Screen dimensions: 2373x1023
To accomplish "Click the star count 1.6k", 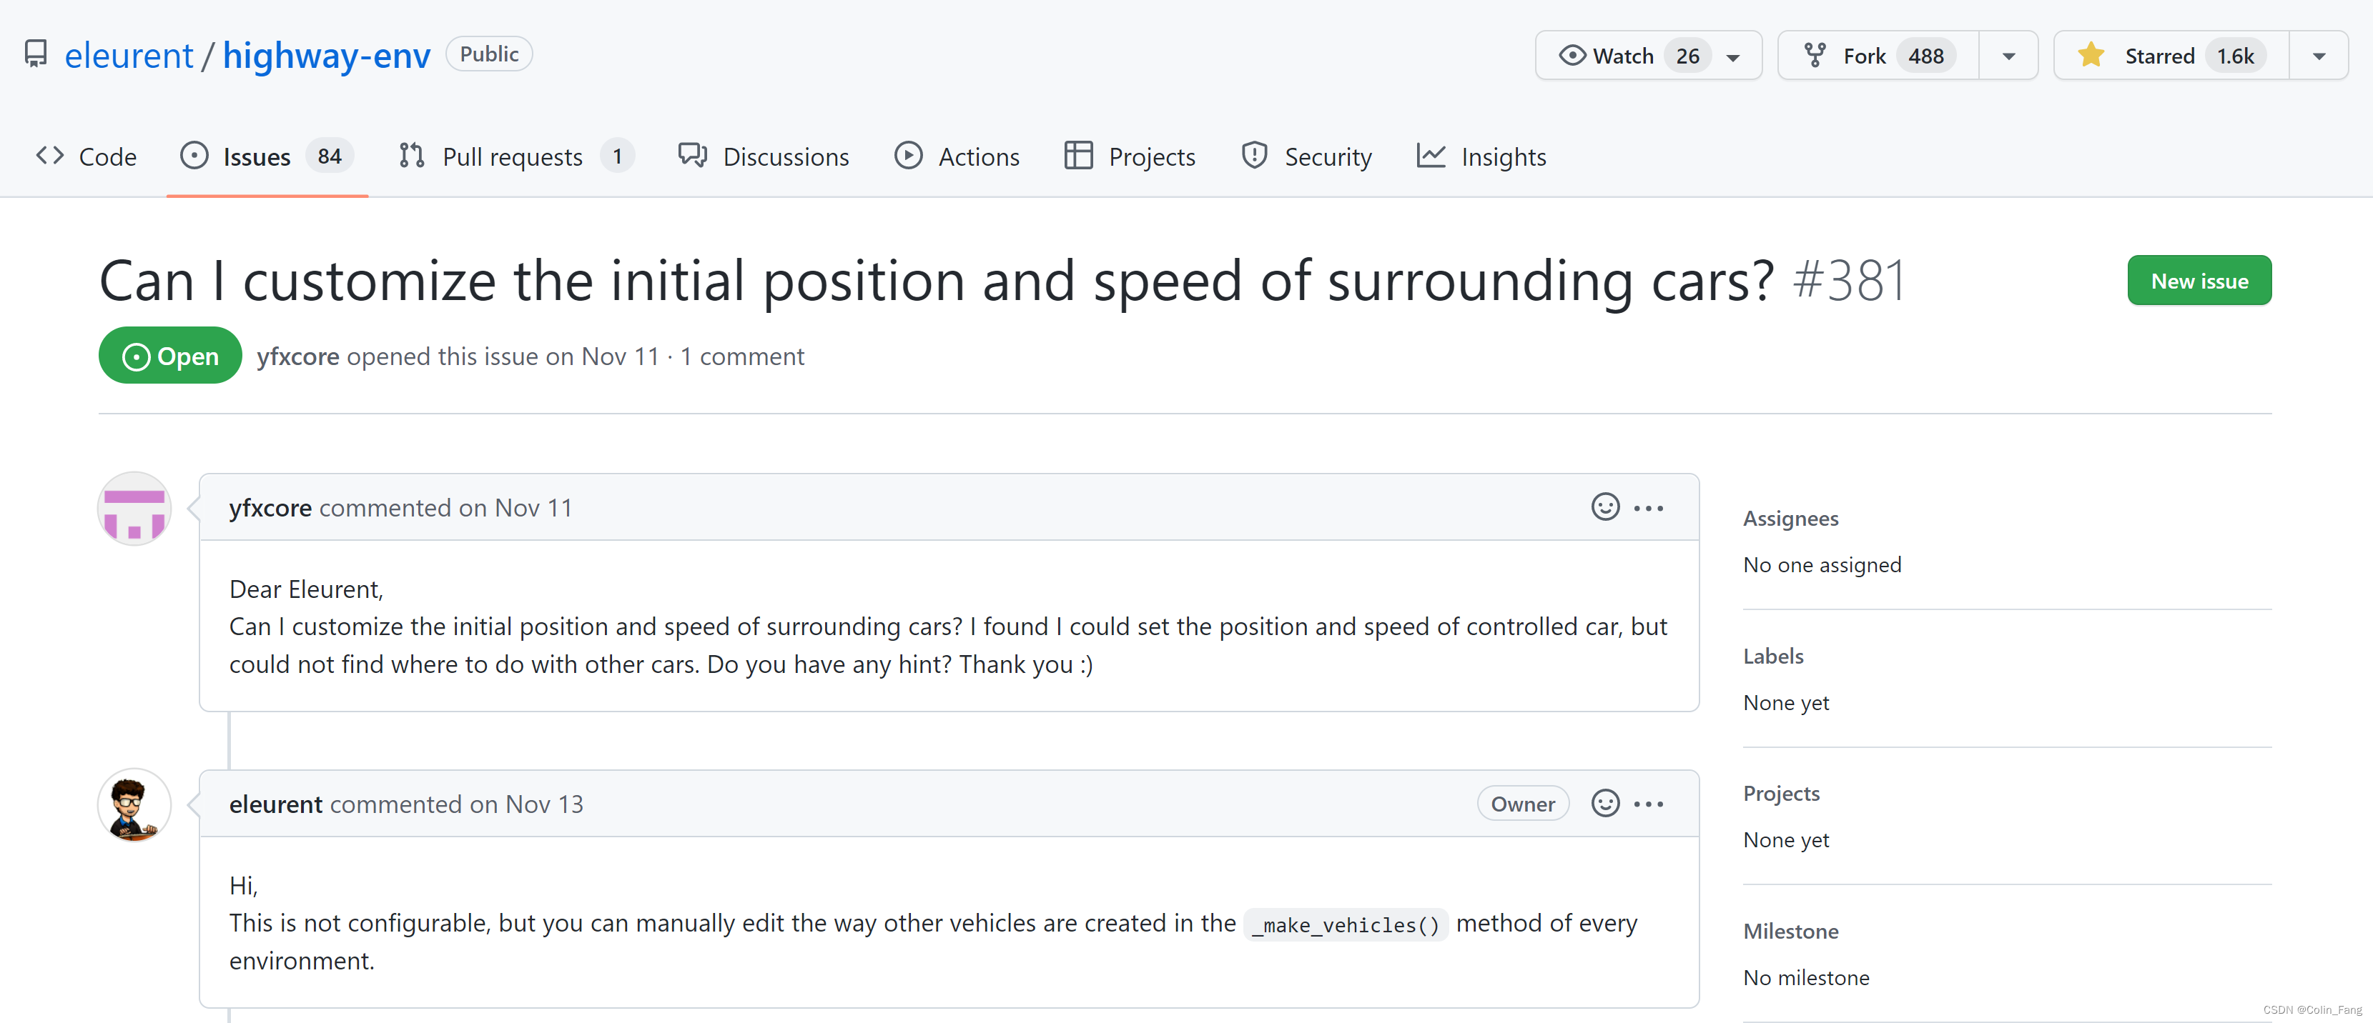I will pos(2235,56).
